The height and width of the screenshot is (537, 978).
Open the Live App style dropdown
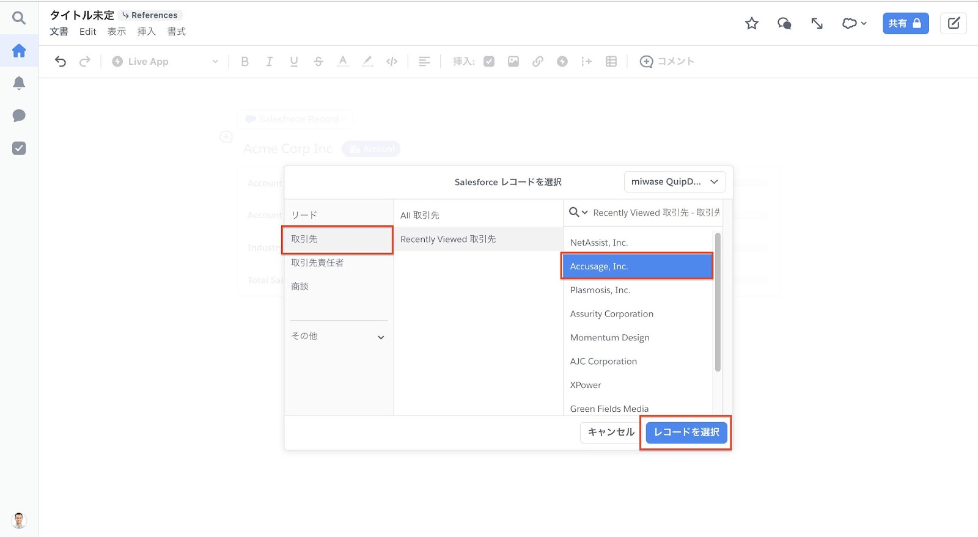[165, 61]
